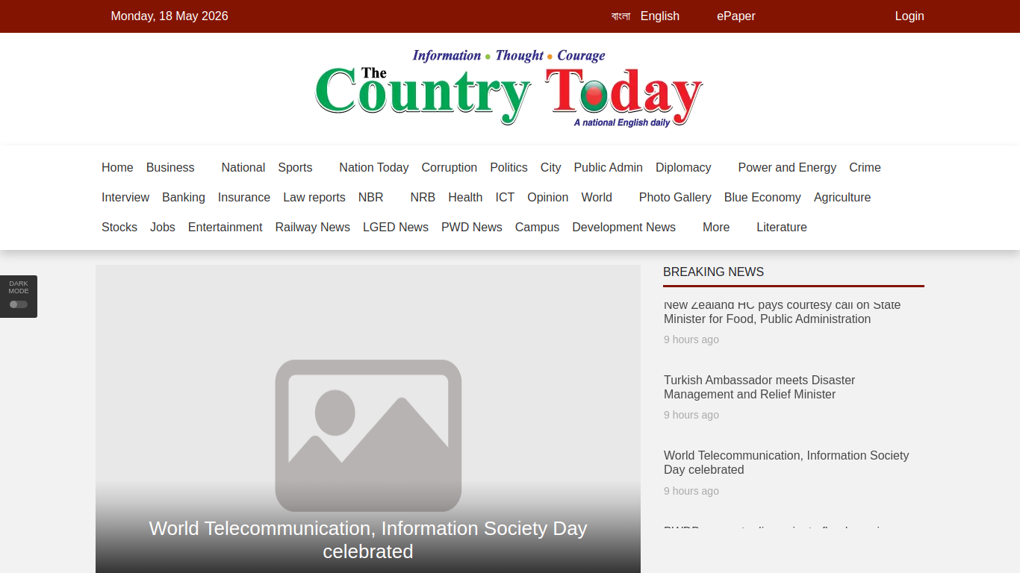
Task: Open breaking news Telecommunication Society Day item
Action: 786,463
